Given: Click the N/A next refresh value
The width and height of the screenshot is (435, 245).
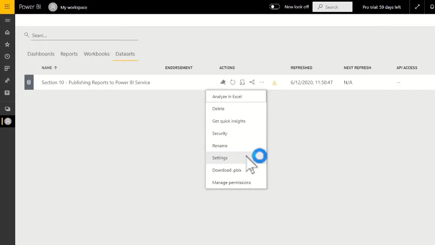Looking at the screenshot, I should coord(348,83).
